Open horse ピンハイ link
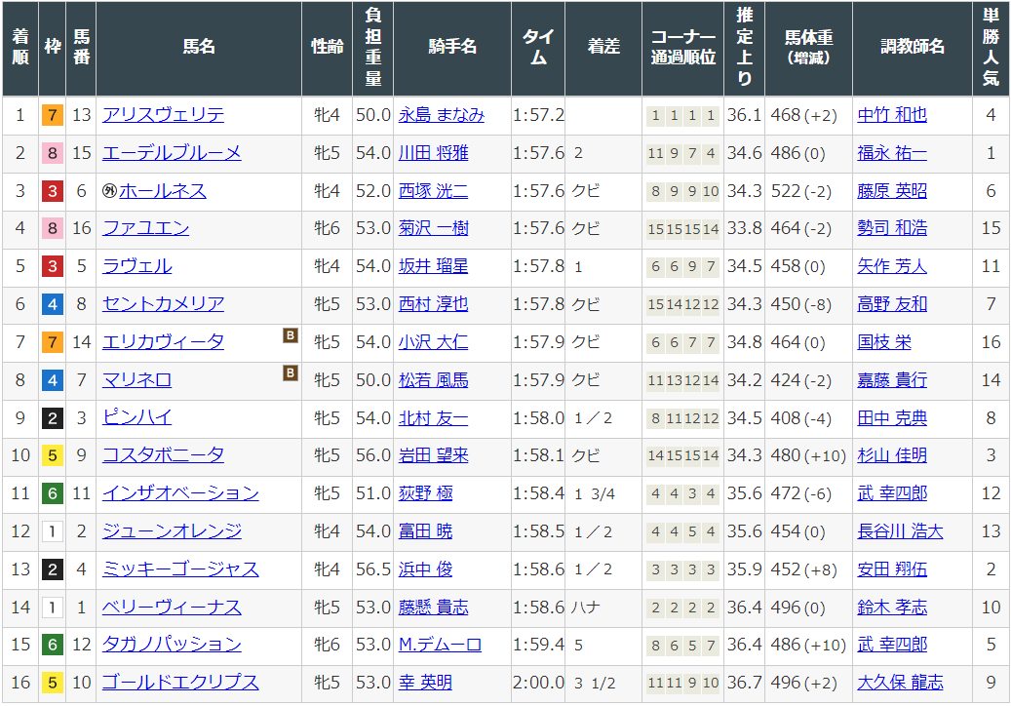This screenshot has height=706, width=1011. coord(137,417)
